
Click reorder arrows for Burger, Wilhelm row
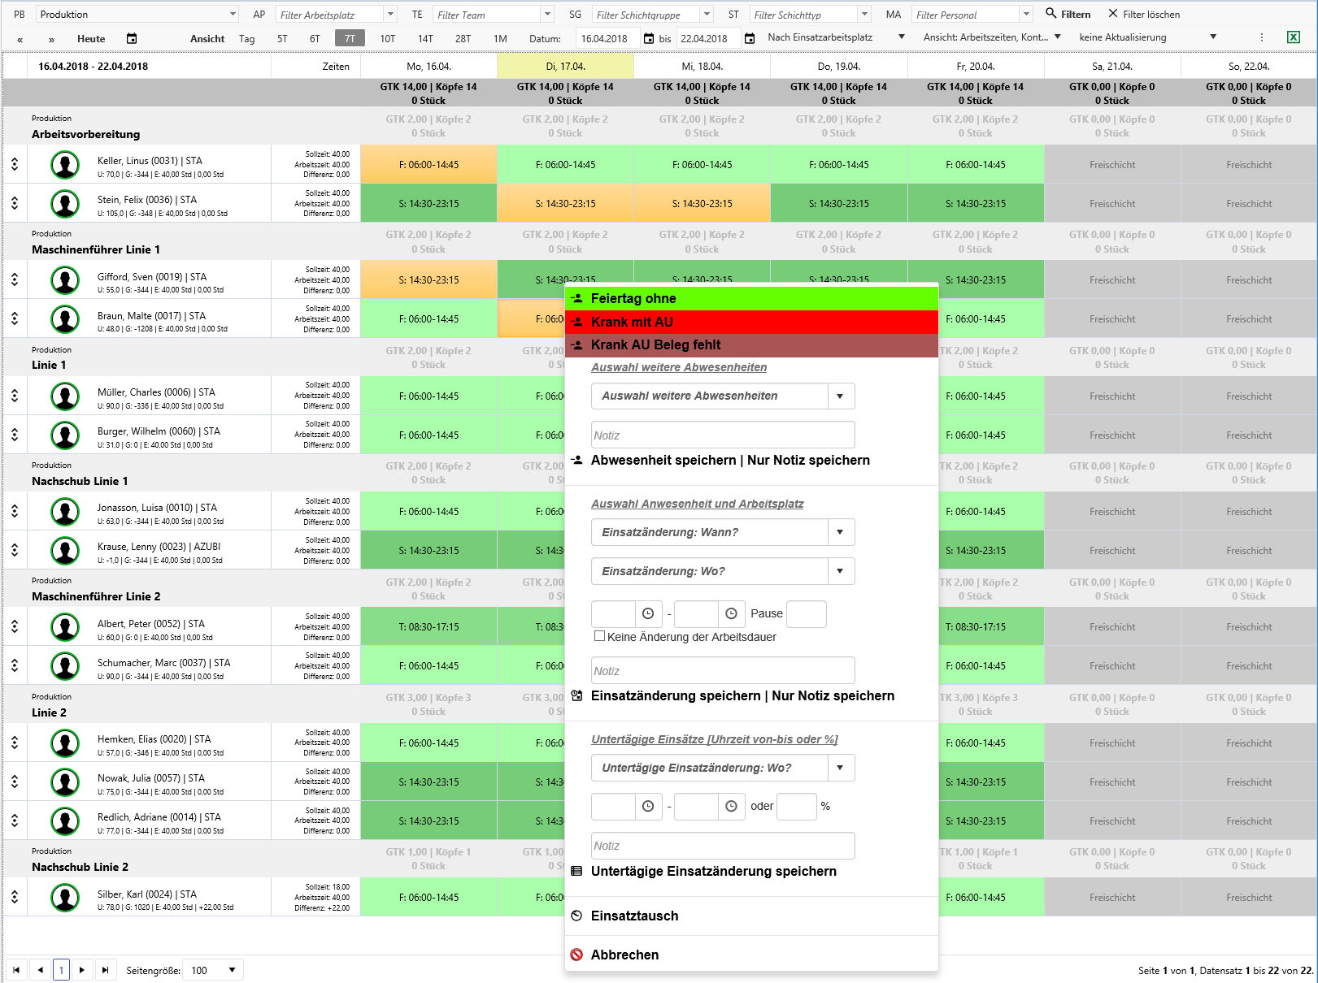tap(15, 435)
